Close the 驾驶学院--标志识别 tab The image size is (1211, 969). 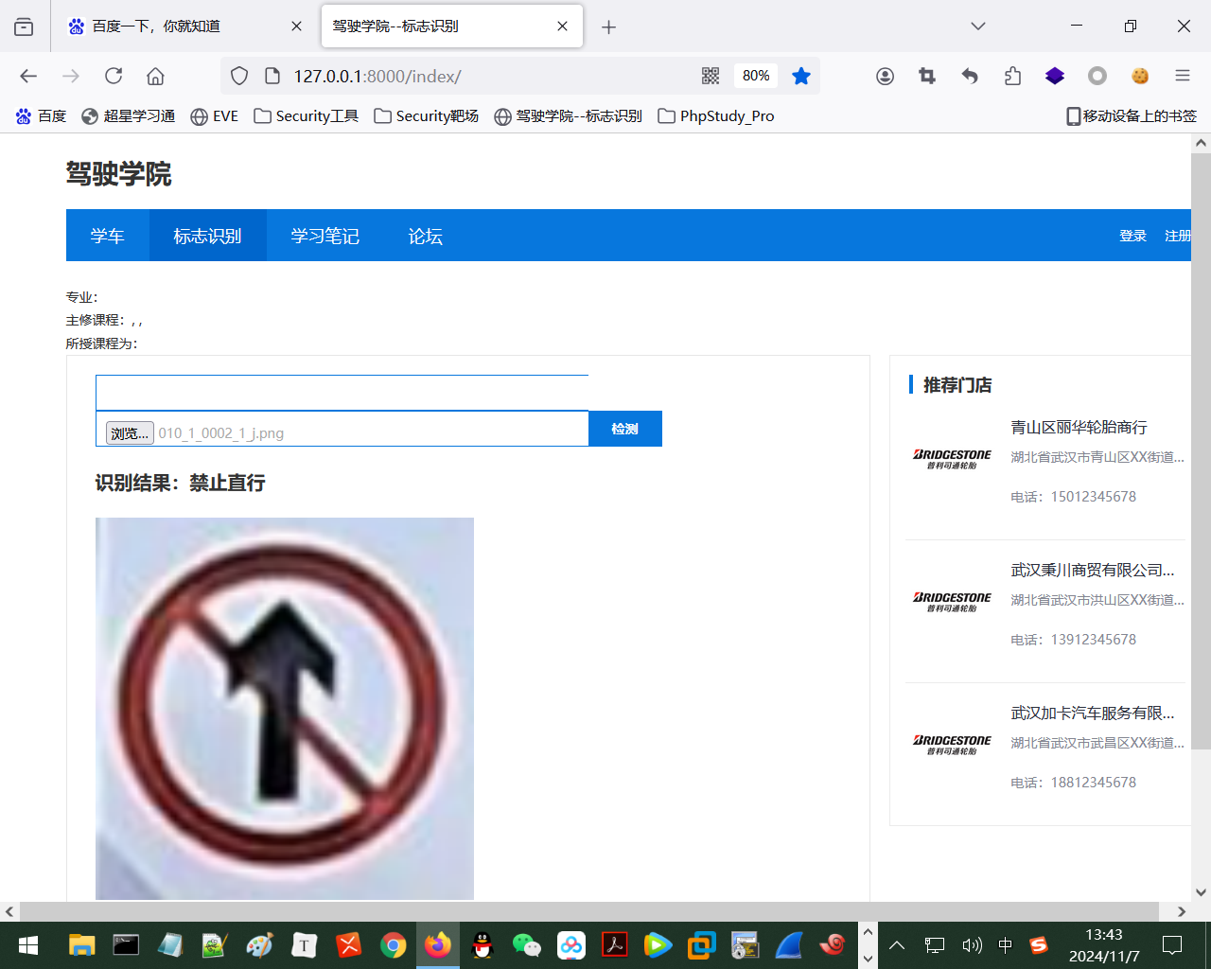point(563,26)
